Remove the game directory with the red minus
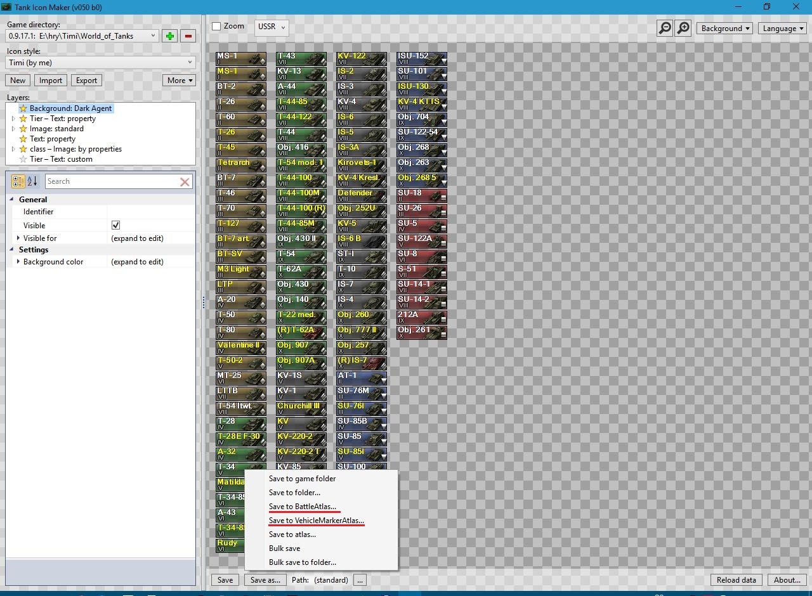Viewport: 812px width, 596px height. click(188, 36)
